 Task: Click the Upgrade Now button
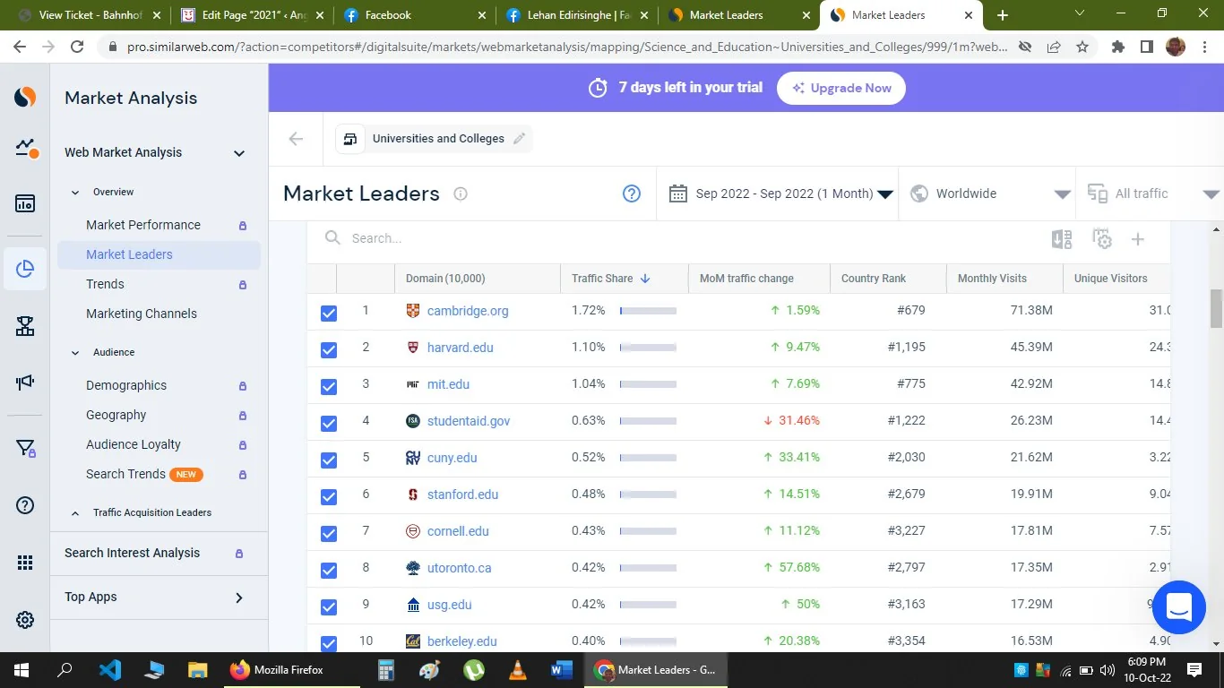point(841,88)
